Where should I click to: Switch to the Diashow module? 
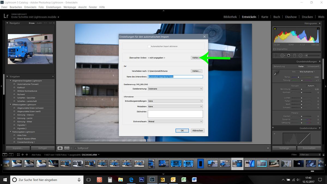291,17
